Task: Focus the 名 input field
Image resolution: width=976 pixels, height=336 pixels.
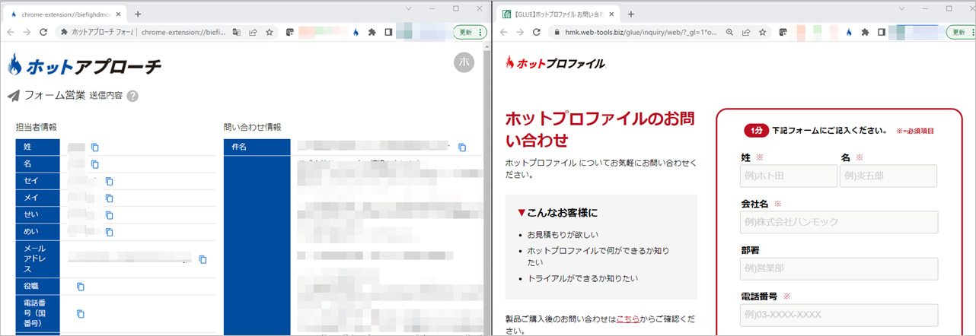Action: coord(888,176)
